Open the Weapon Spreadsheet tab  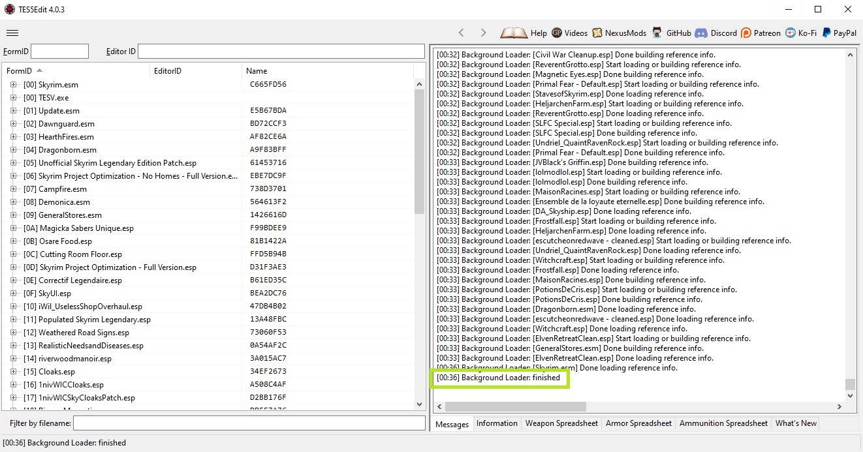click(561, 423)
